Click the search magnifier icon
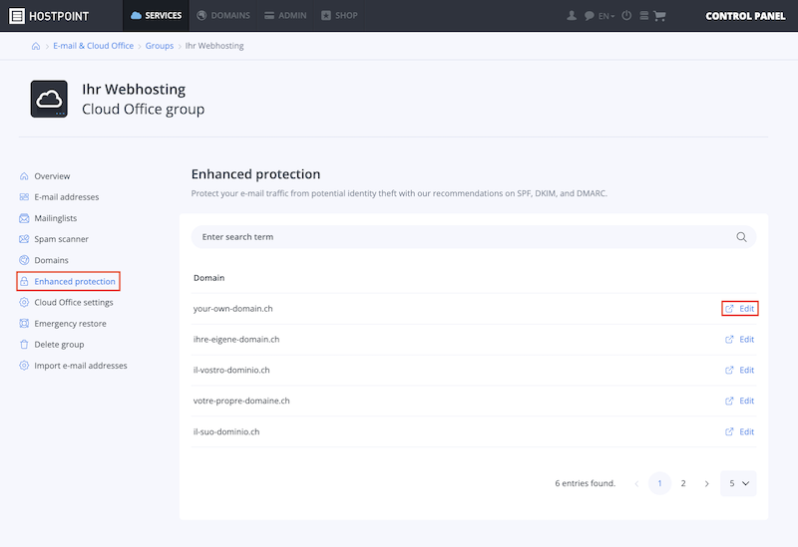 [741, 237]
